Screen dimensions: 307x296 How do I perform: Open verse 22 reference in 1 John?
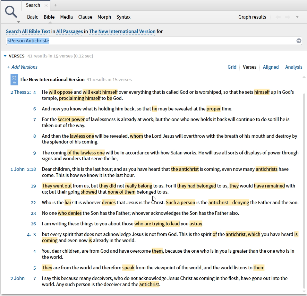pyautogui.click(x=33, y=203)
